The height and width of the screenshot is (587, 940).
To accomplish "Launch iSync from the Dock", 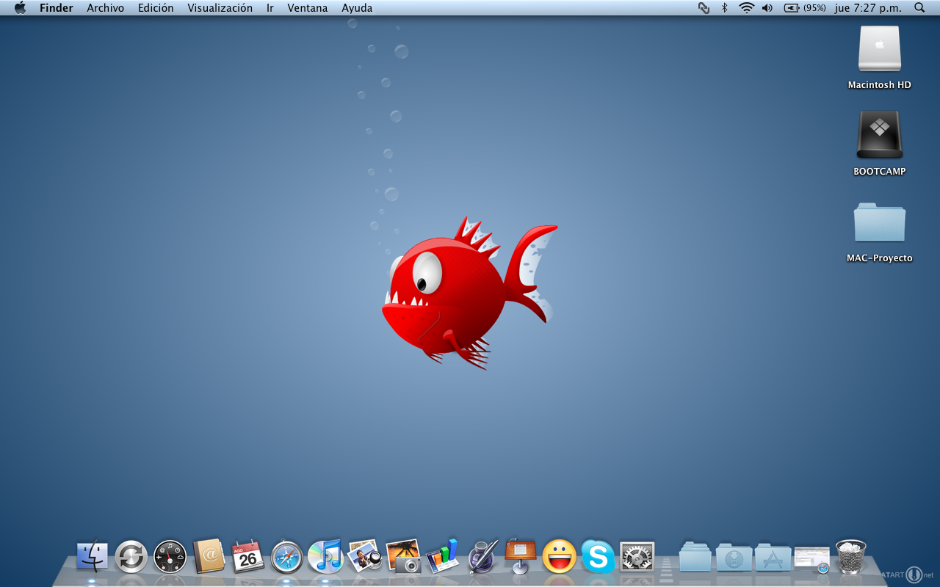I will tap(131, 557).
